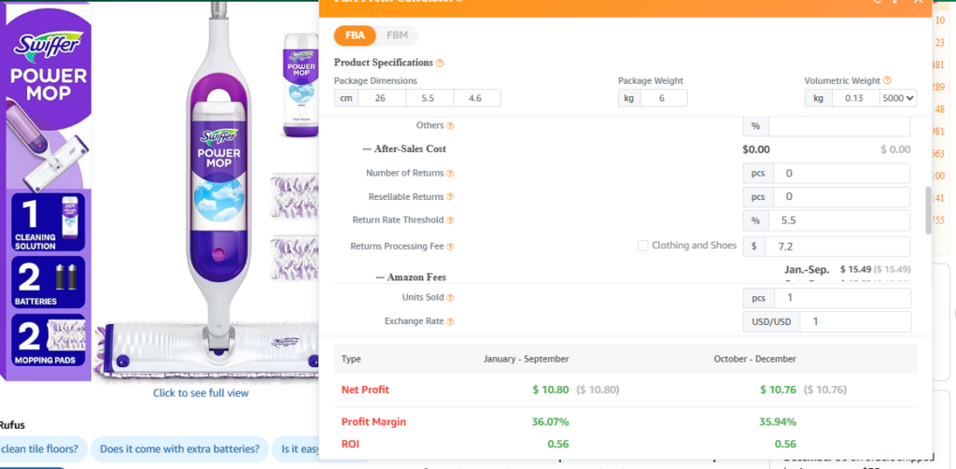
Task: Open Number of Returns help icon
Action: tap(450, 173)
